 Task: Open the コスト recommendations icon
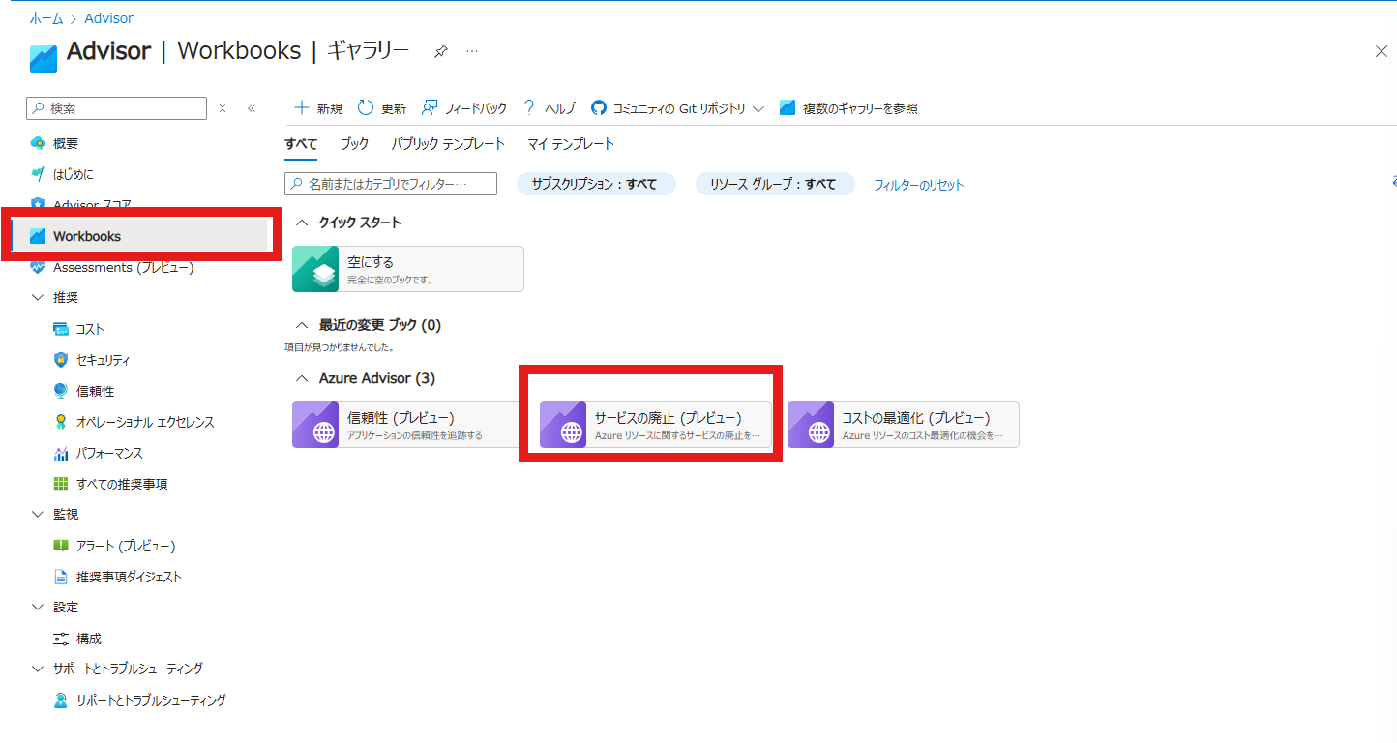click(61, 329)
